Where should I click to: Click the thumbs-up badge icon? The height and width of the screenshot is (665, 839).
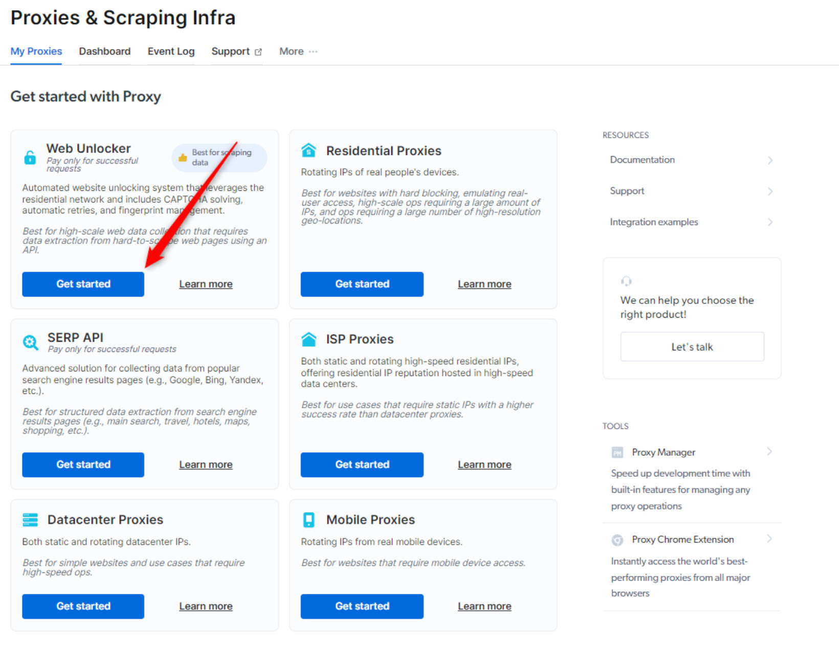tap(183, 158)
